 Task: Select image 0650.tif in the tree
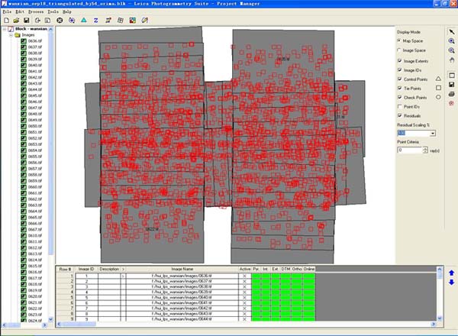tap(34, 126)
